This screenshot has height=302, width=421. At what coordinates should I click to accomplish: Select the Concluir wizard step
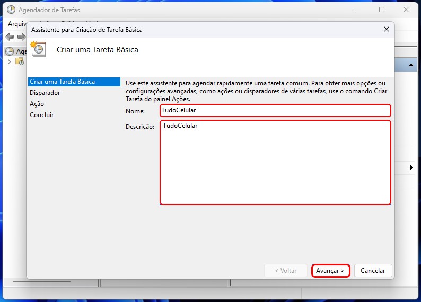coord(42,115)
